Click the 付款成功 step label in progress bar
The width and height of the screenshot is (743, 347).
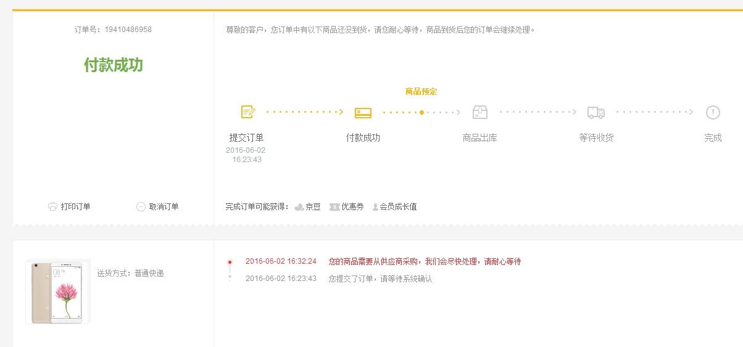pos(363,137)
